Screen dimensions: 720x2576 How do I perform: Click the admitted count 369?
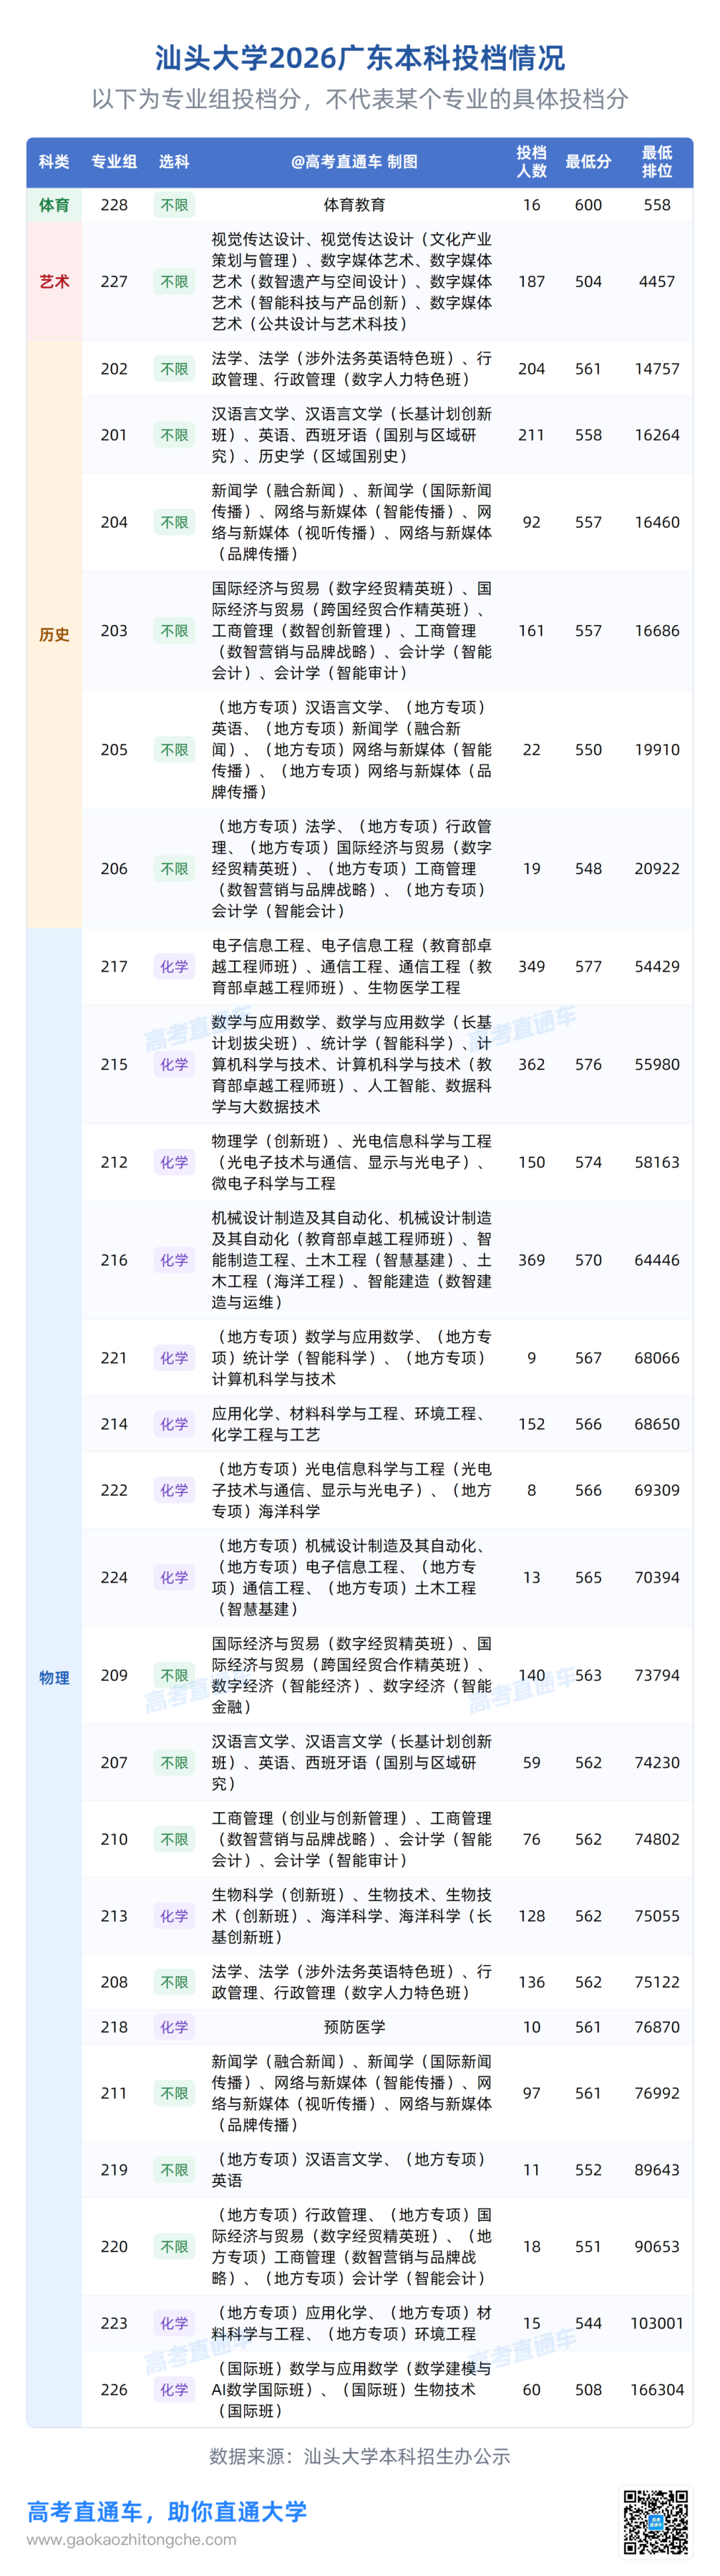(531, 1260)
